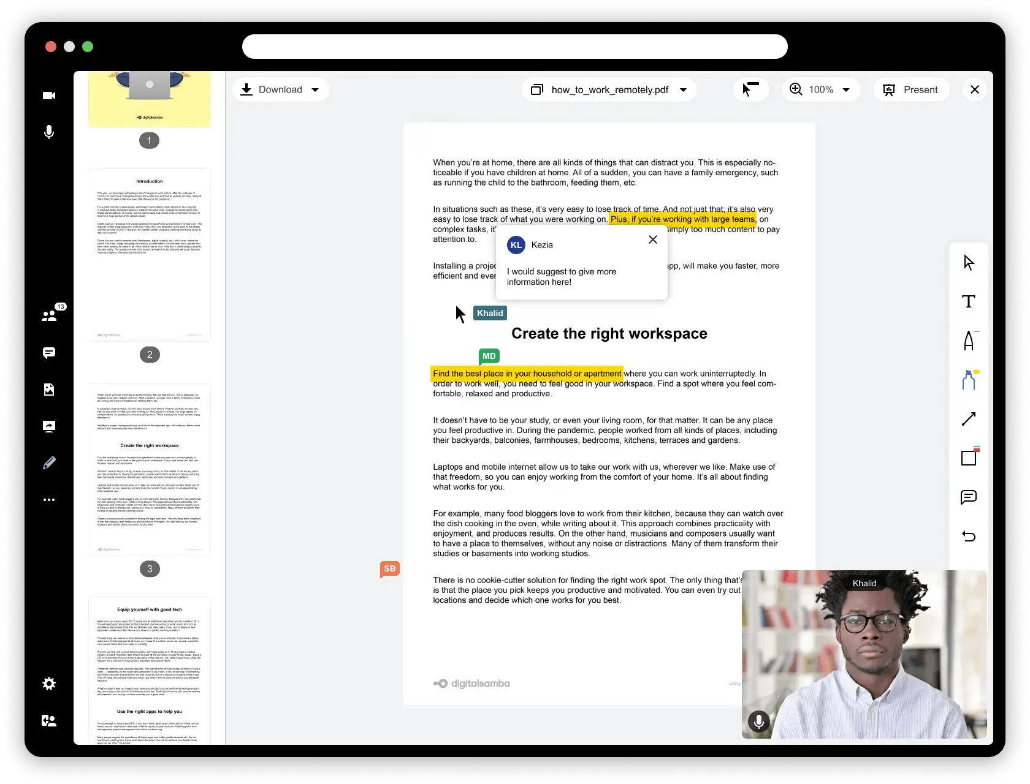
Task: Click the Present button
Action: [911, 89]
